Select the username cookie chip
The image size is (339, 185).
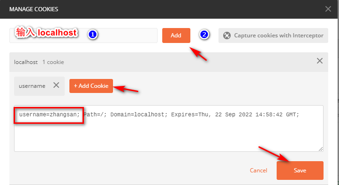[32, 86]
